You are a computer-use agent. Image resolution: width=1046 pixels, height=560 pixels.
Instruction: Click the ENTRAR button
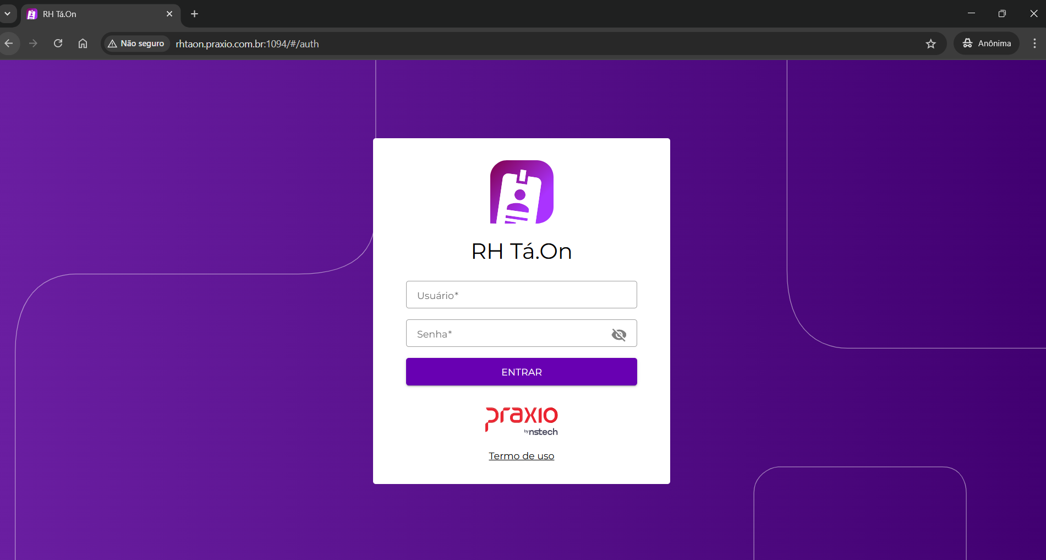pos(521,372)
